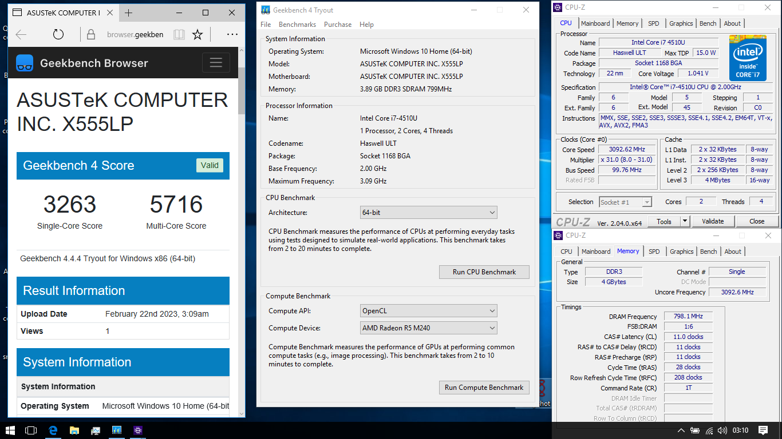Open reading view in Edge
This screenshot has width=782, height=439.
point(179,34)
